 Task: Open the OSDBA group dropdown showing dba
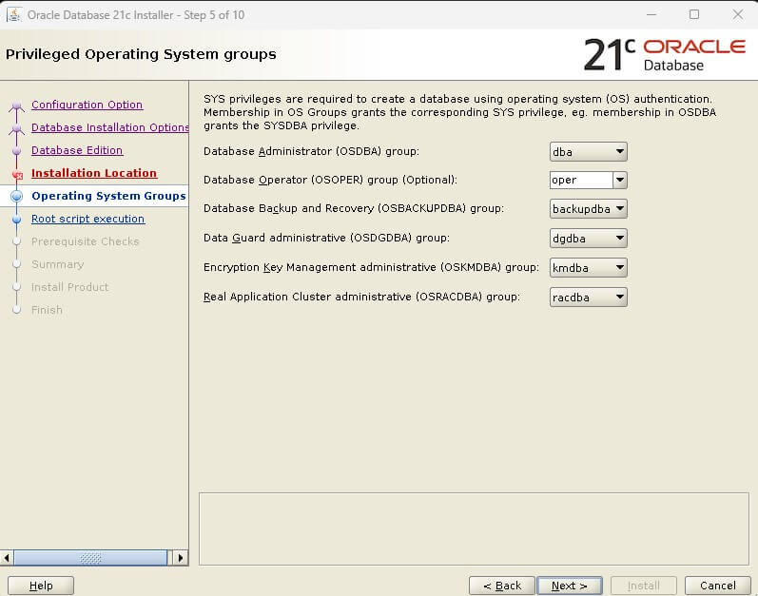click(589, 152)
